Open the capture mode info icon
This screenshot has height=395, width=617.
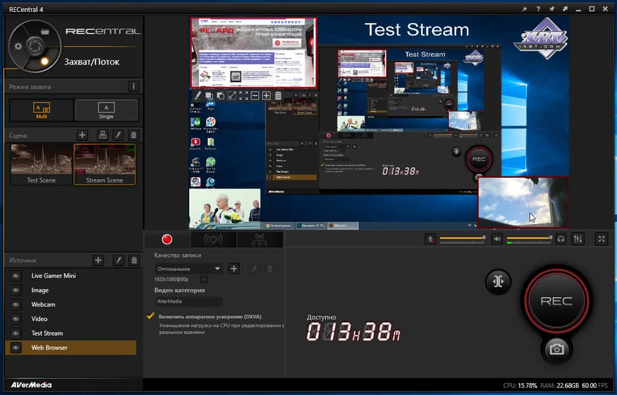pyautogui.click(x=133, y=86)
